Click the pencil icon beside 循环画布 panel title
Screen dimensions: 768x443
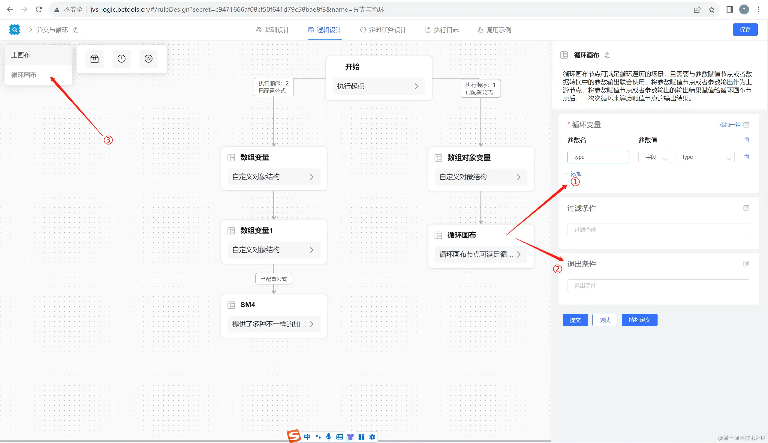click(607, 55)
